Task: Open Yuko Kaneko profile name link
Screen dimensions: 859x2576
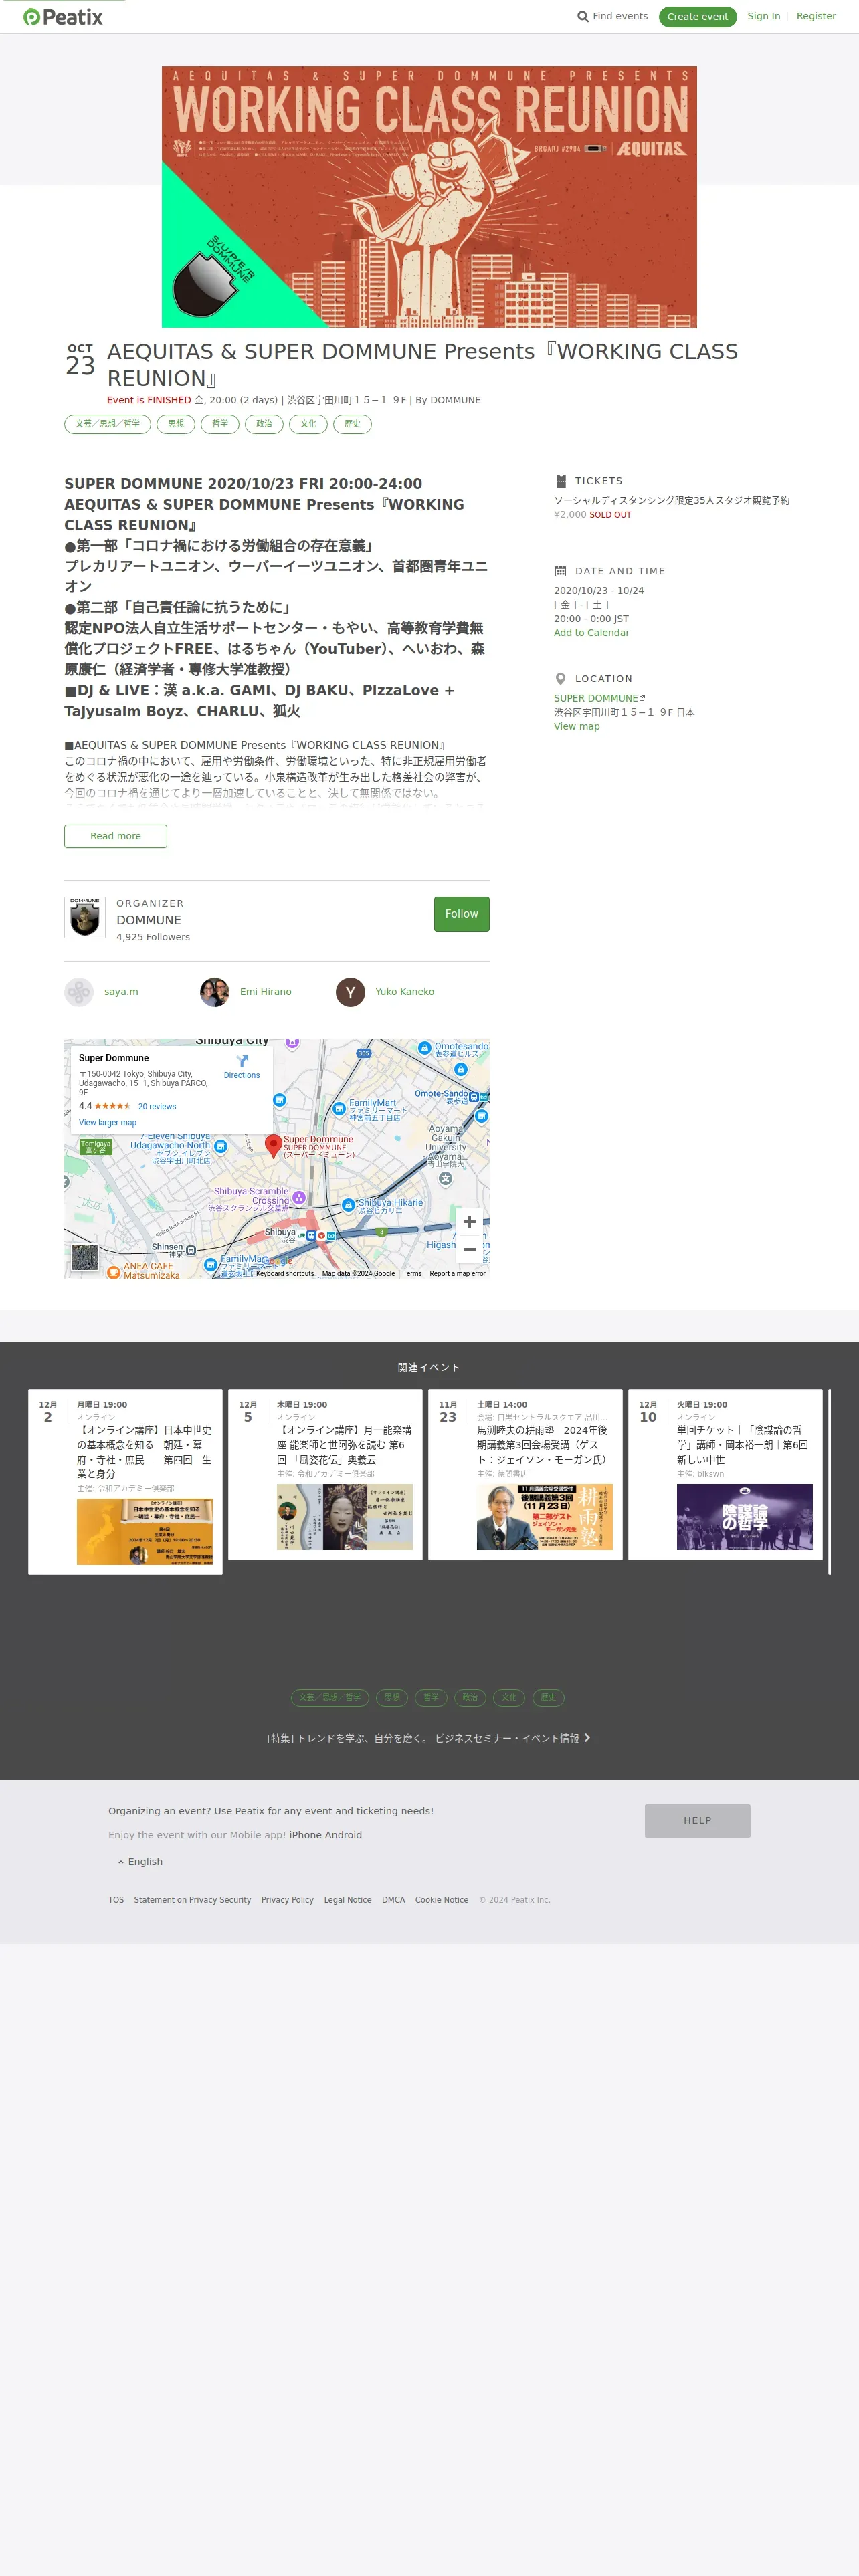Action: (x=405, y=992)
